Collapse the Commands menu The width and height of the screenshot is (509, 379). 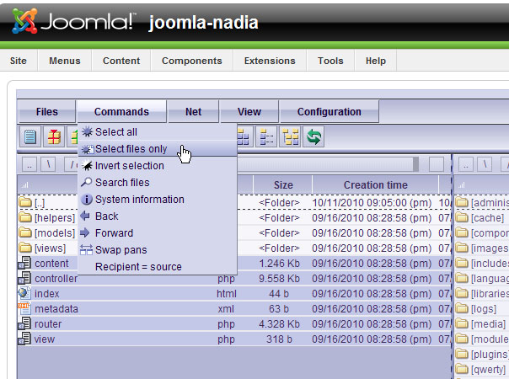point(121,112)
